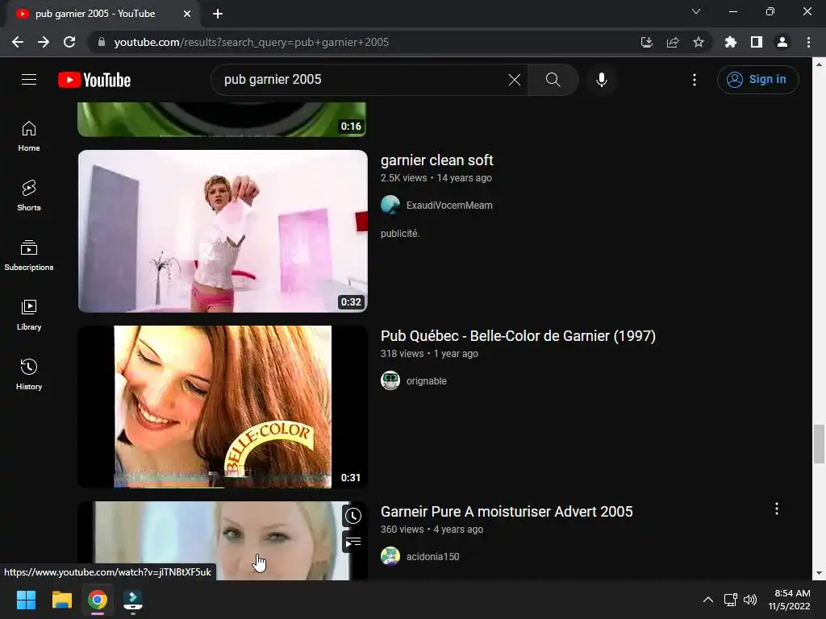Screen dimensions: 826x619
Task: Click in the YouTube search input field
Action: tap(364, 80)
